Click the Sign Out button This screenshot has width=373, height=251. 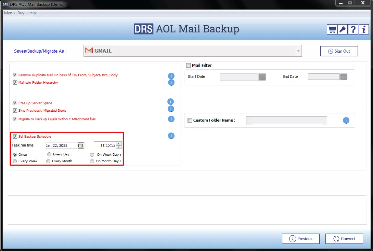click(339, 51)
